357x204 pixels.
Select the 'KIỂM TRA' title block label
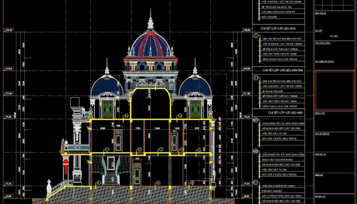(319, 175)
